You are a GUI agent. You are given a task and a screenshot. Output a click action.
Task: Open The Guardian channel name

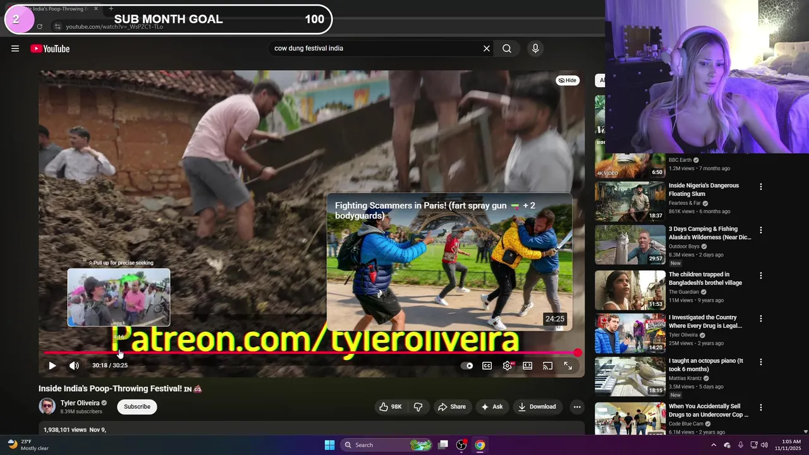684,292
